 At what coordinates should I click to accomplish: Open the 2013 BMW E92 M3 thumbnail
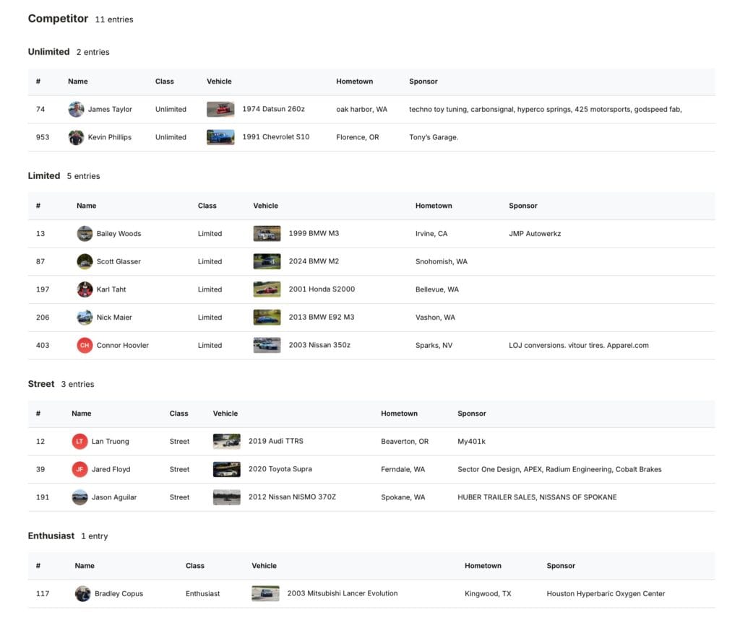point(267,318)
